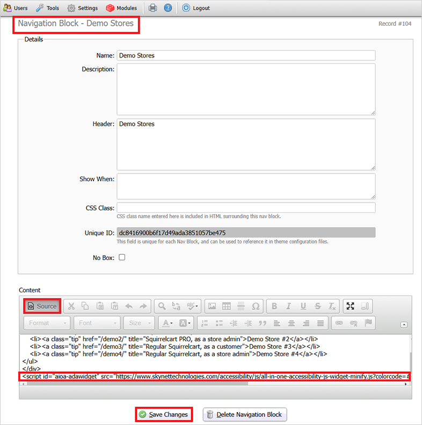The height and width of the screenshot is (425, 422).
Task: Open the Settings menu
Action: pyautogui.click(x=83, y=8)
